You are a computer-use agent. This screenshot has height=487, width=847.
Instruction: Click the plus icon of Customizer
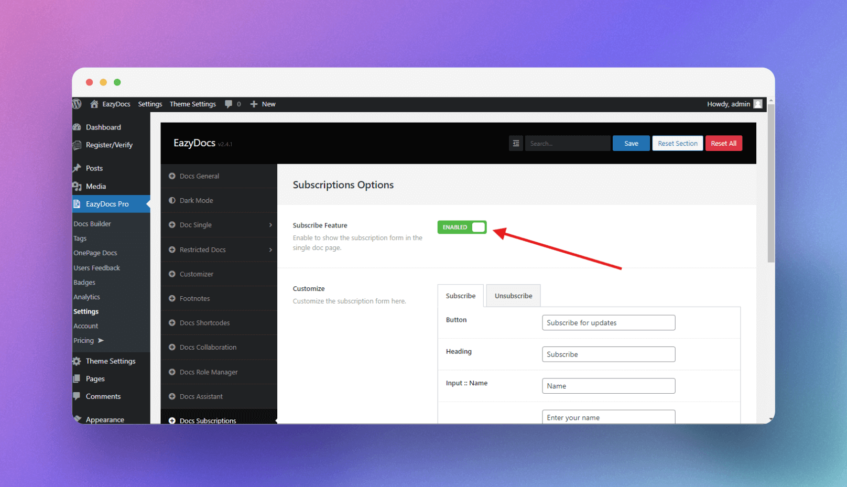(172, 274)
